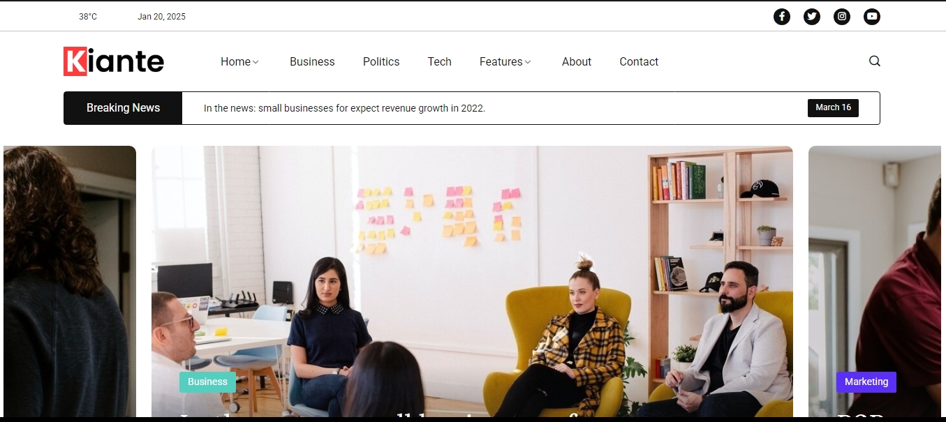Click the Breaking News label
The image size is (946, 422).
[x=123, y=108]
